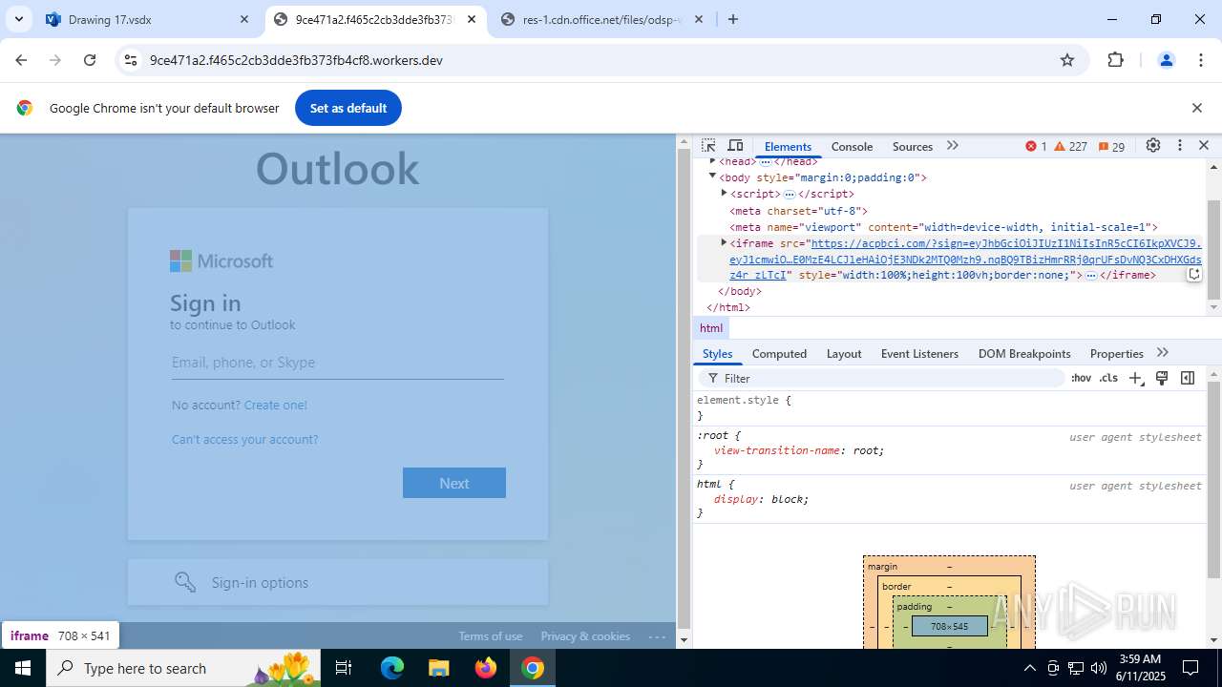Dismiss the default browser infobar

pos(1196,108)
